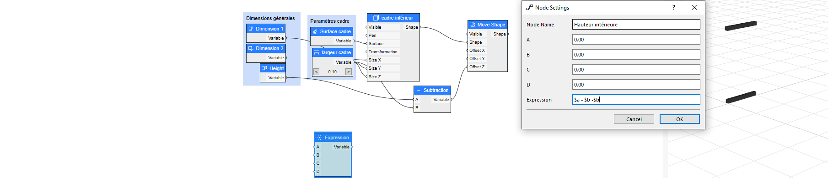Click the Dimension 1 node icon
Screen dimensions: 828x178
tap(251, 29)
